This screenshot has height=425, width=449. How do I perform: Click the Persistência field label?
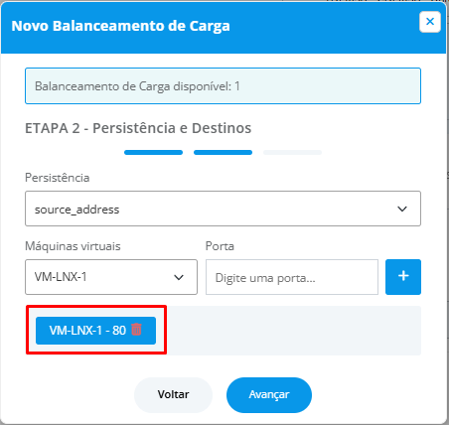coord(58,178)
